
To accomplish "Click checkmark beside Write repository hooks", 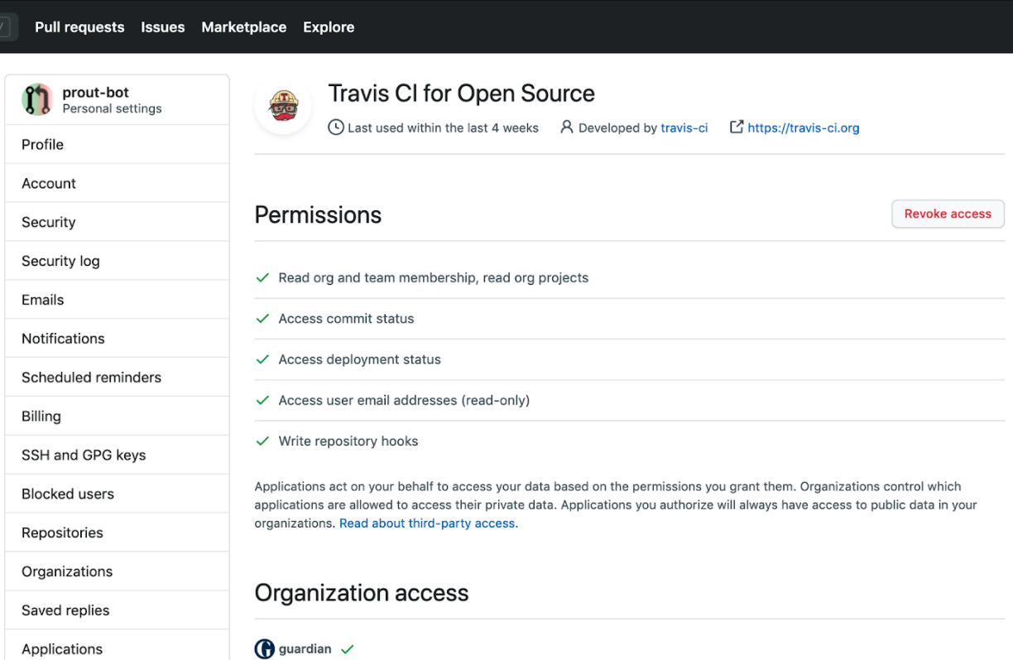I will tap(262, 441).
